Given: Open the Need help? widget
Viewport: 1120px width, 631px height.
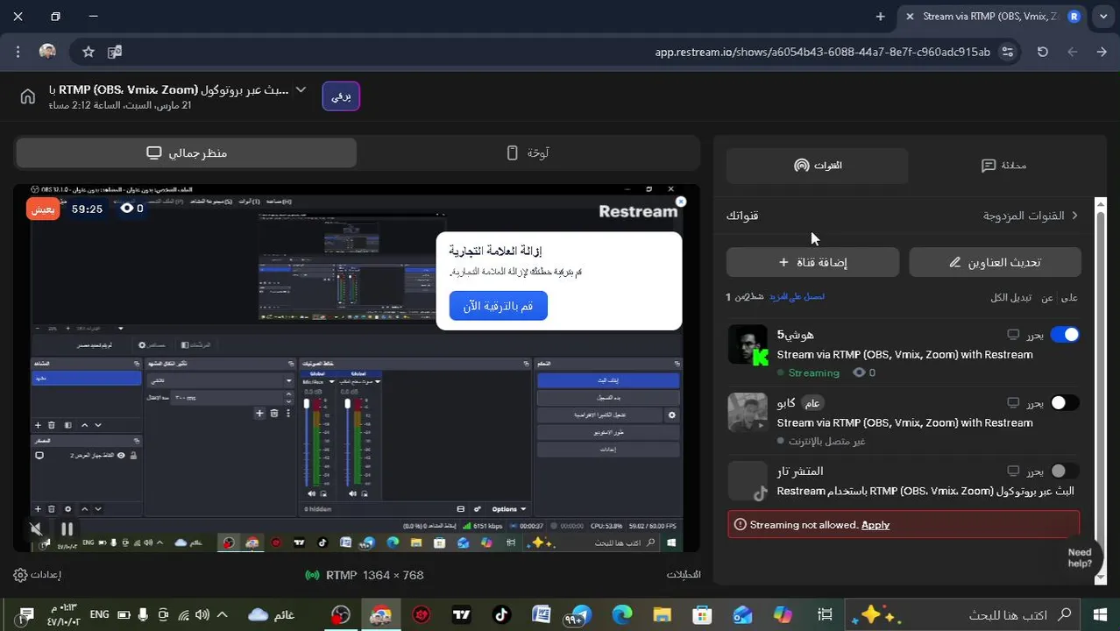Looking at the screenshot, I should [1080, 558].
